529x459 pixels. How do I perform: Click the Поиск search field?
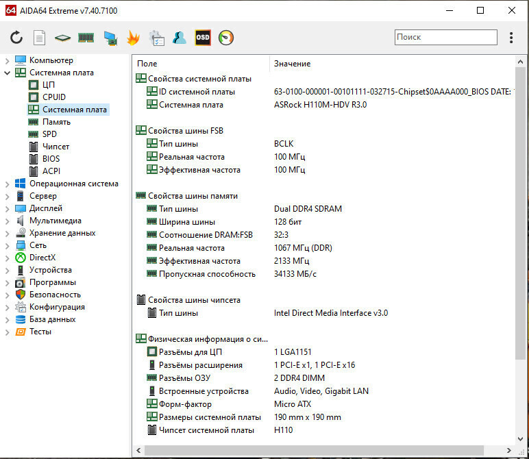click(445, 37)
